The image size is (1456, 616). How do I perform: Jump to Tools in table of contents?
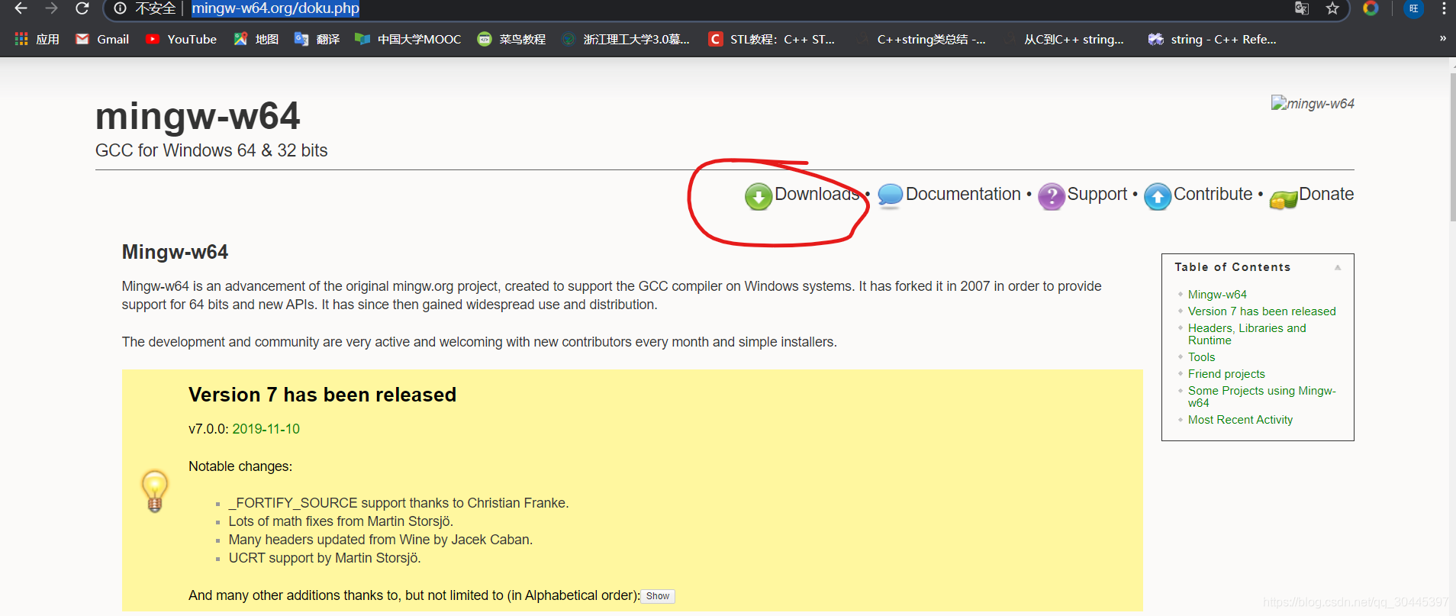tap(1201, 357)
